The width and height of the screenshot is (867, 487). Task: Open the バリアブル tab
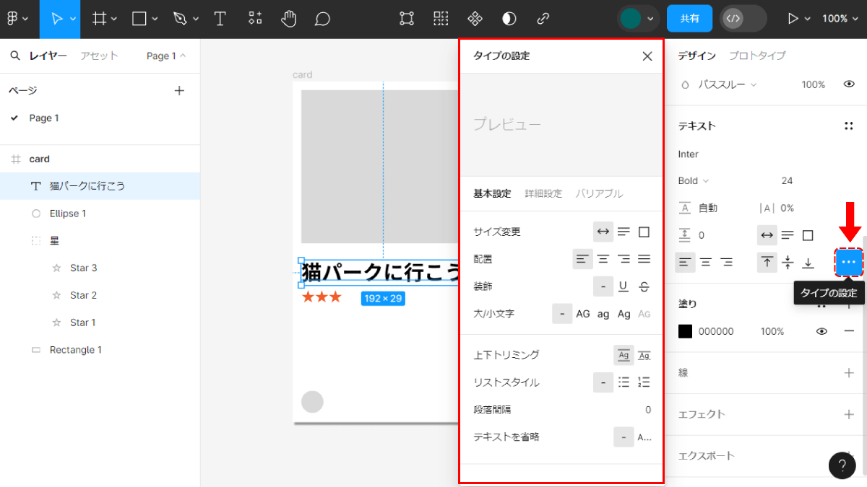tap(599, 193)
